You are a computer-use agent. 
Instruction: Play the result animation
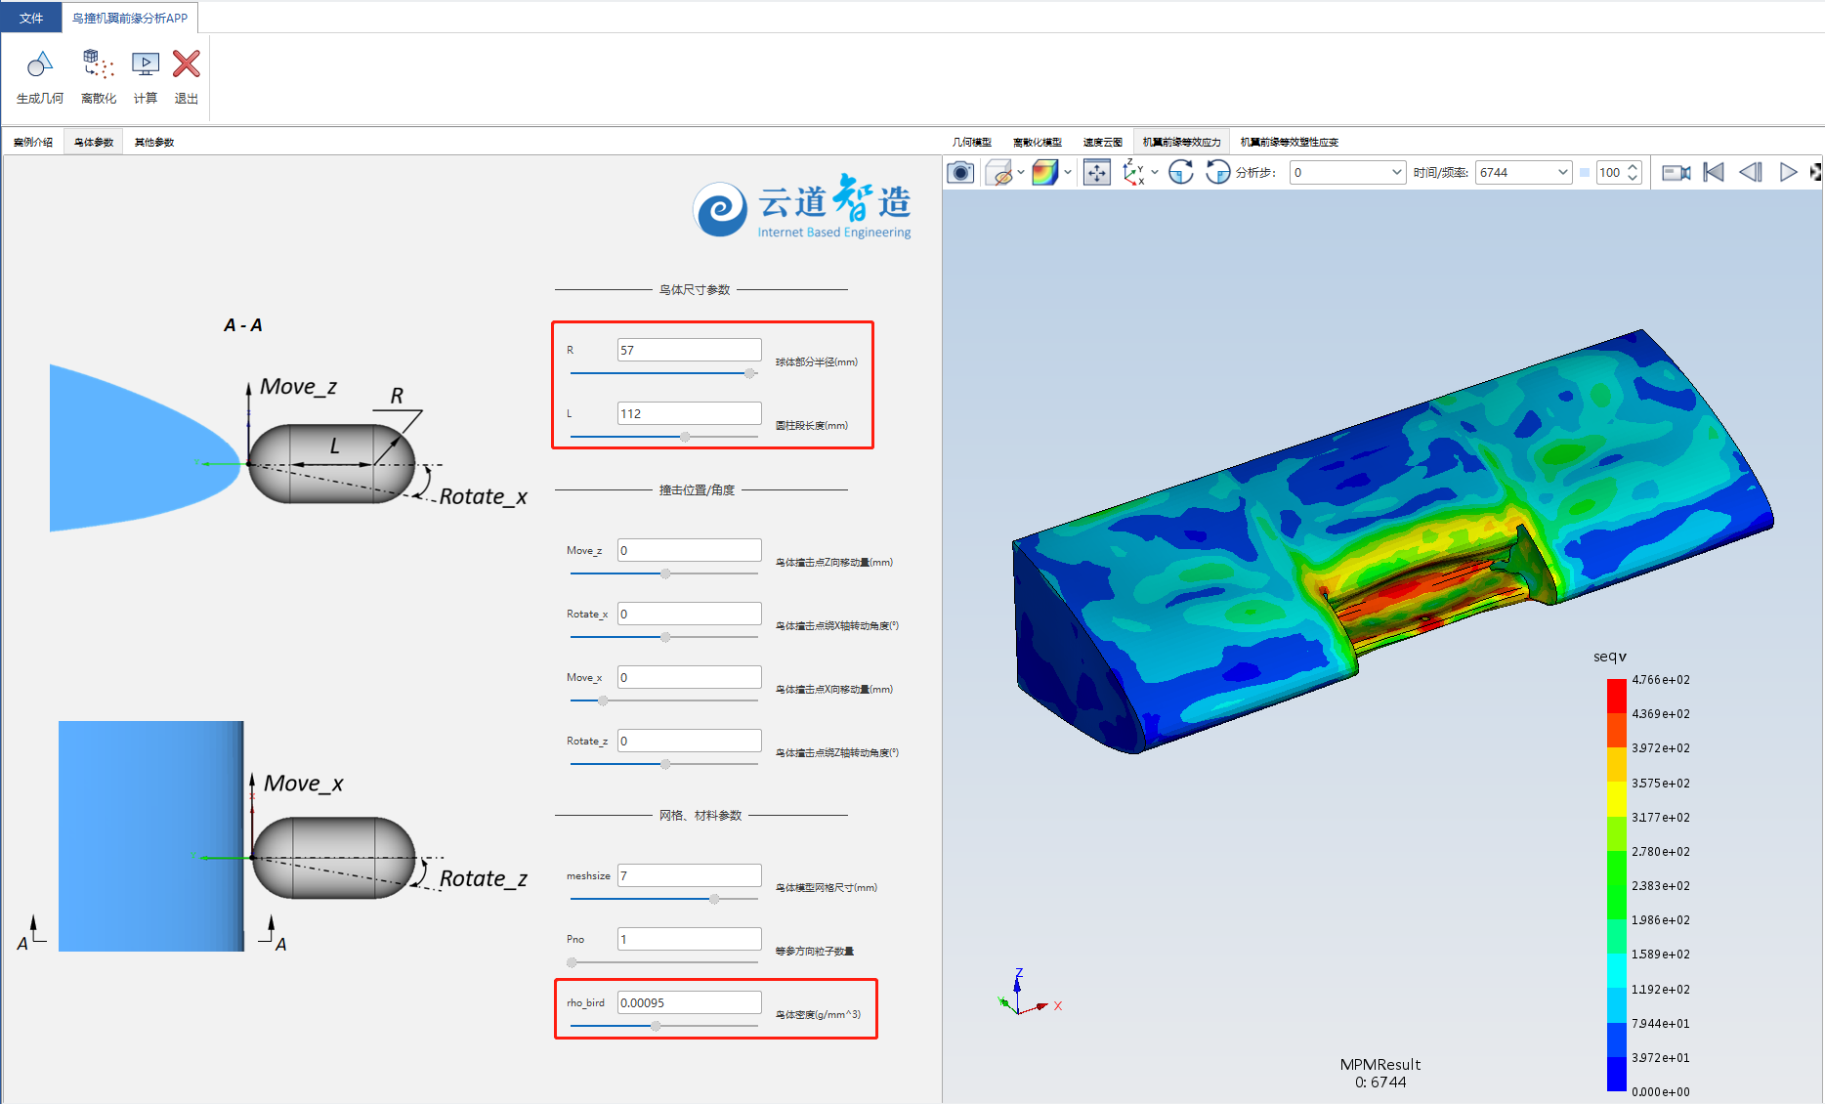(x=1788, y=173)
